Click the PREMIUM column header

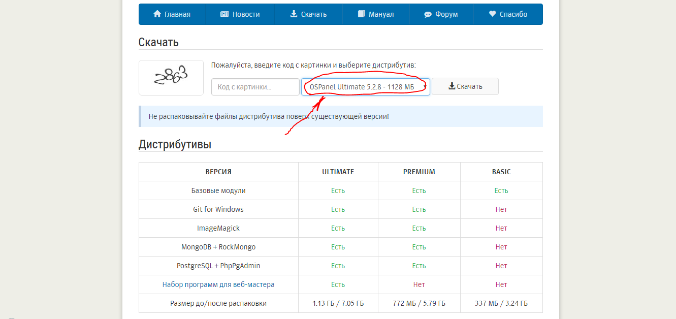click(419, 172)
